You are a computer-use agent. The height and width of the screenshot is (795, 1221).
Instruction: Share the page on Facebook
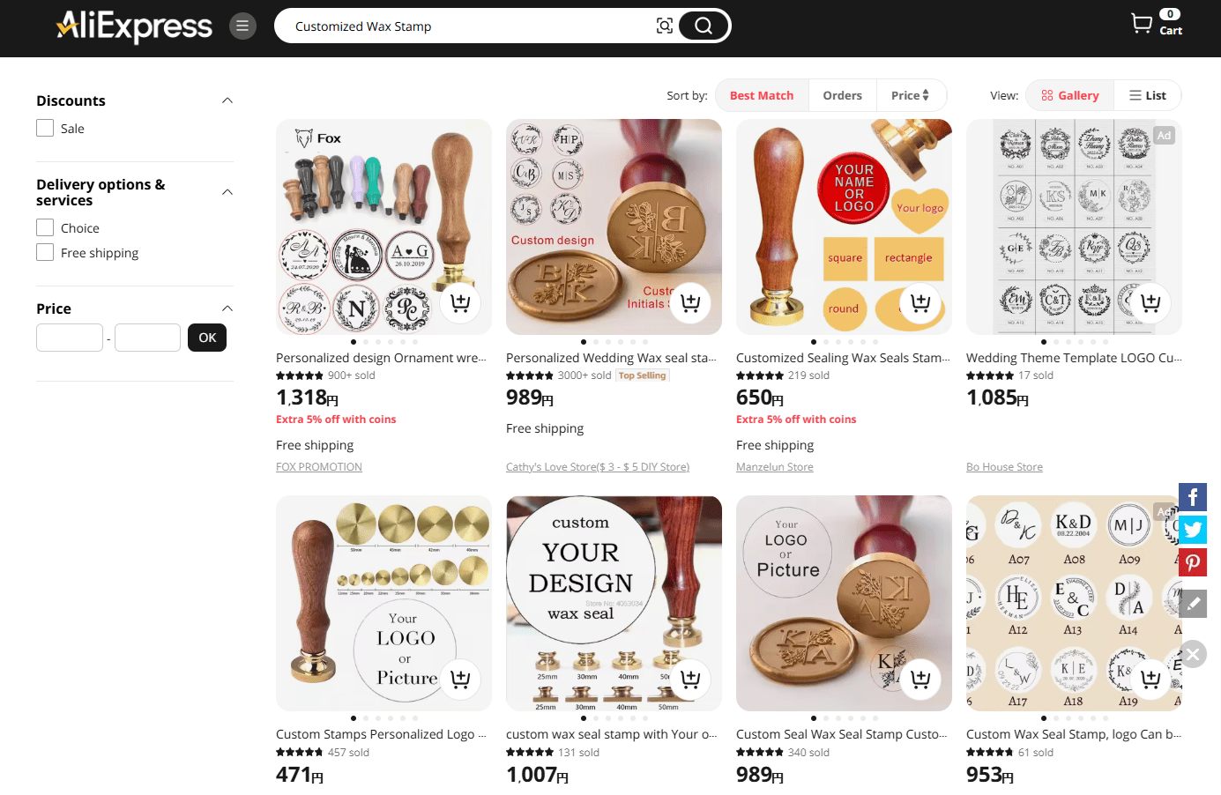[x=1193, y=497]
